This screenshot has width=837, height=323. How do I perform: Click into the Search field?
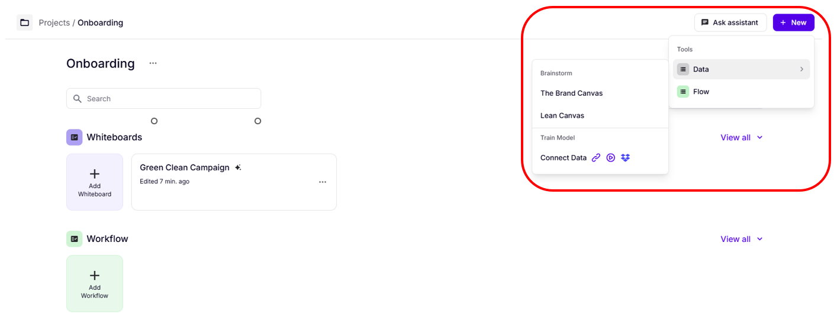tap(169, 99)
